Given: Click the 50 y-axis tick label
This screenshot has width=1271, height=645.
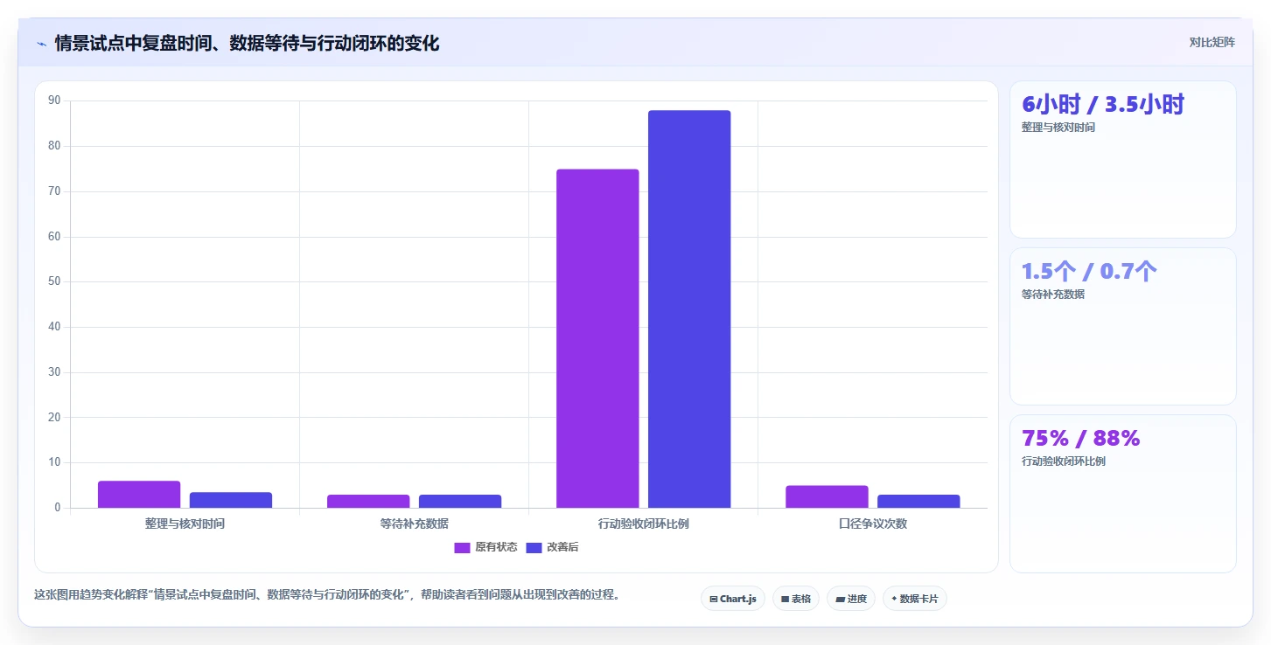Looking at the screenshot, I should (x=54, y=281).
